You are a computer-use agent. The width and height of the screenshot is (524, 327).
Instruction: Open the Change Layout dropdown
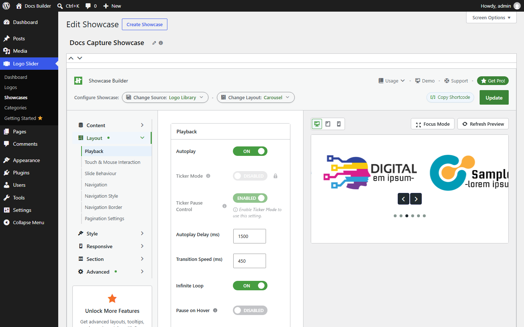[x=255, y=97]
